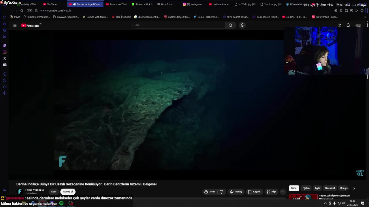Click the YouTube search magnifier button
The width and height of the screenshot is (369, 207).
pos(231,25)
